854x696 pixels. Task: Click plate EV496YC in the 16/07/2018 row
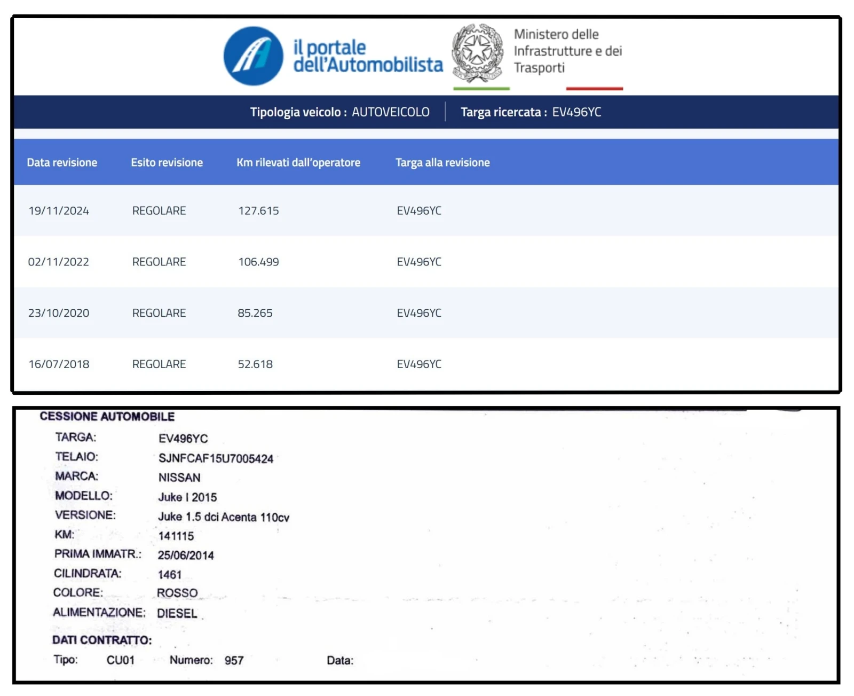[419, 364]
